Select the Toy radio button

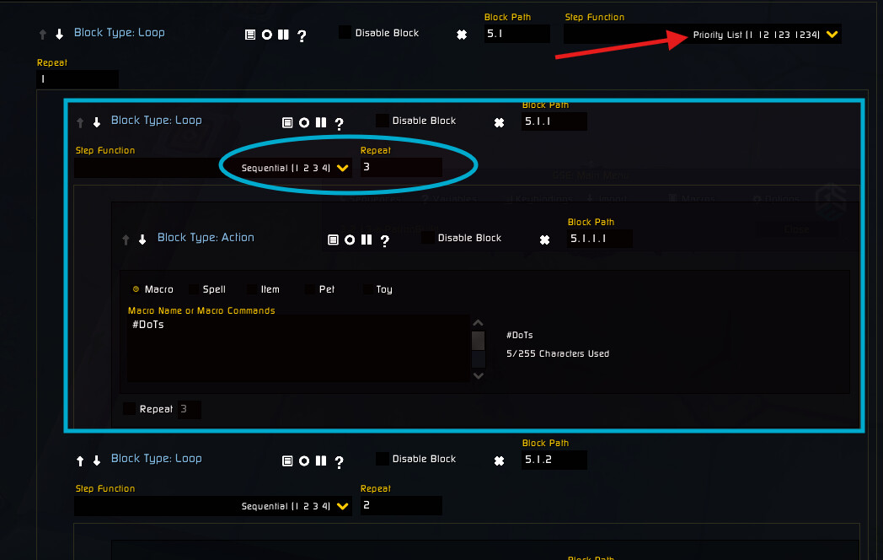pyautogui.click(x=367, y=288)
